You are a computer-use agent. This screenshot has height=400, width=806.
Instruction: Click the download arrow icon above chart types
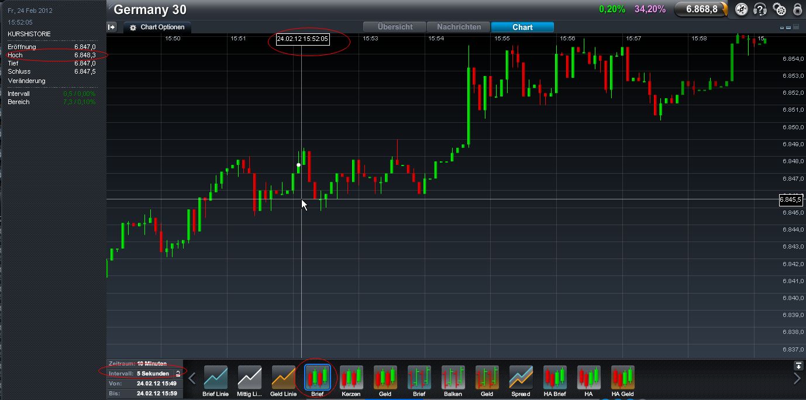[x=798, y=365]
